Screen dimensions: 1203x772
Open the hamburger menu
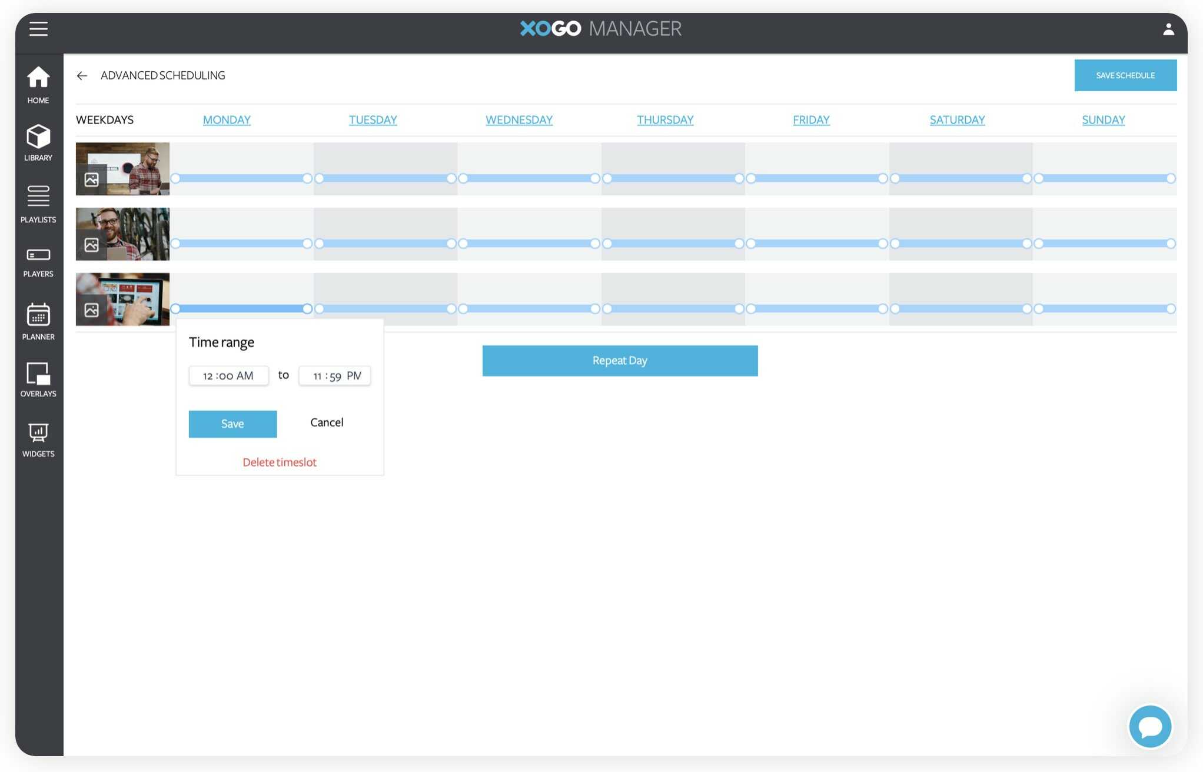38,29
